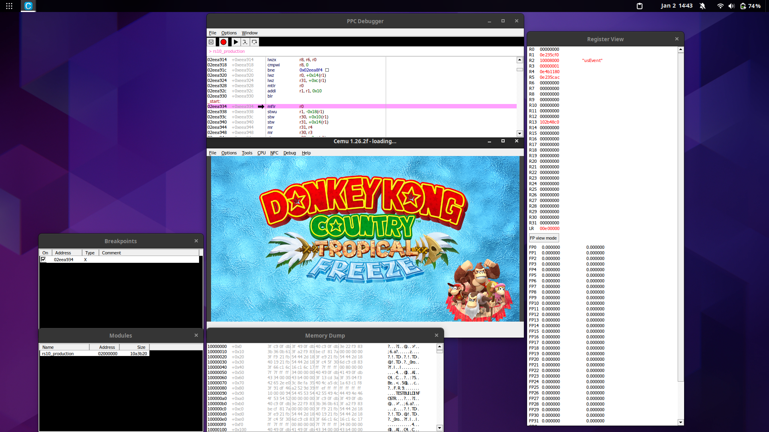Click the small box next to bne target 0x02eea8f4
769x432 pixels.
(x=327, y=70)
